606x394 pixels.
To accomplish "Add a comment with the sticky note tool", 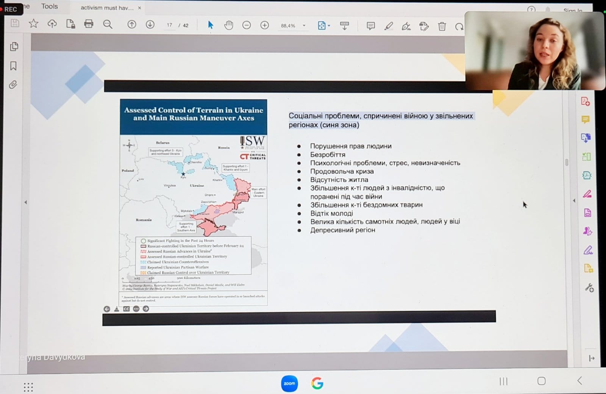I will [x=371, y=26].
